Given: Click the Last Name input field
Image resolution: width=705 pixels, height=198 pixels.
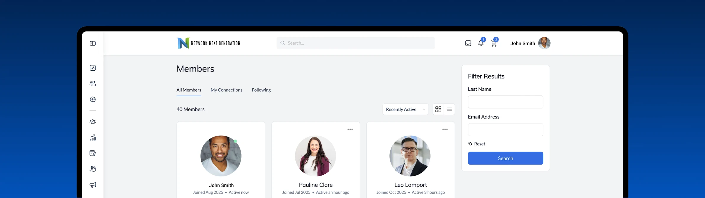Looking at the screenshot, I should (x=505, y=102).
